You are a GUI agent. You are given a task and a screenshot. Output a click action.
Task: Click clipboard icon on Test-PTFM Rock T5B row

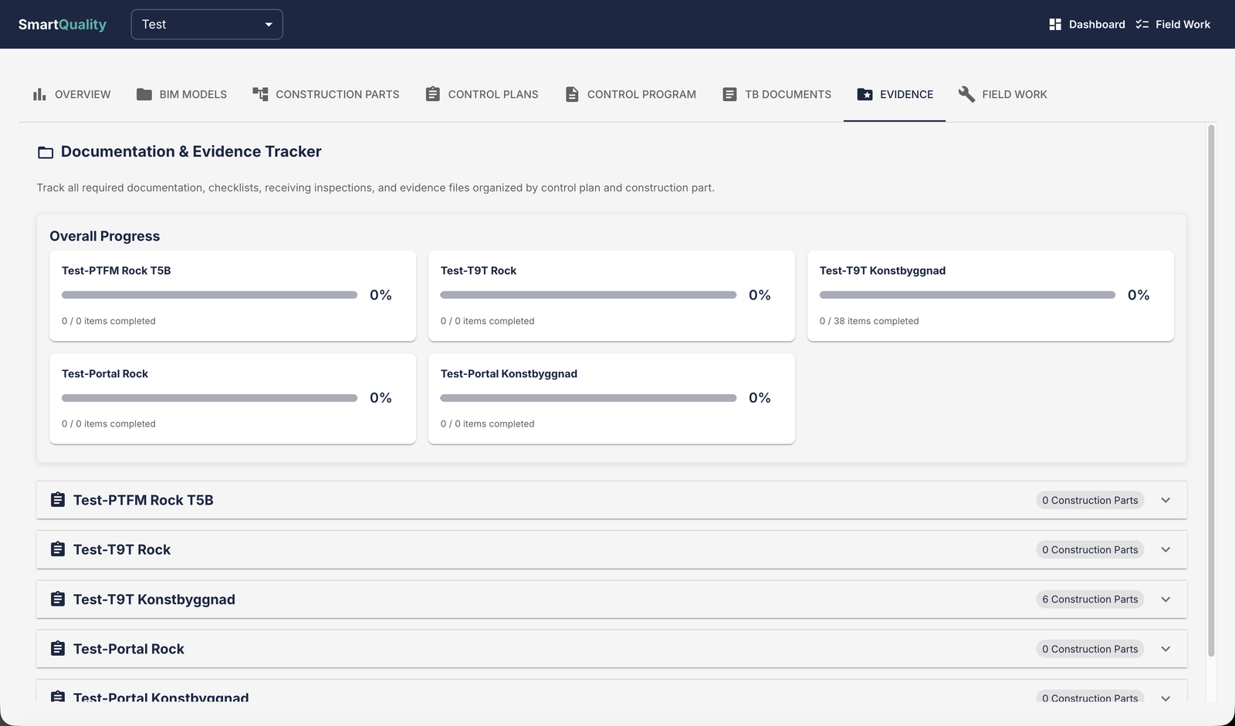pyautogui.click(x=58, y=500)
